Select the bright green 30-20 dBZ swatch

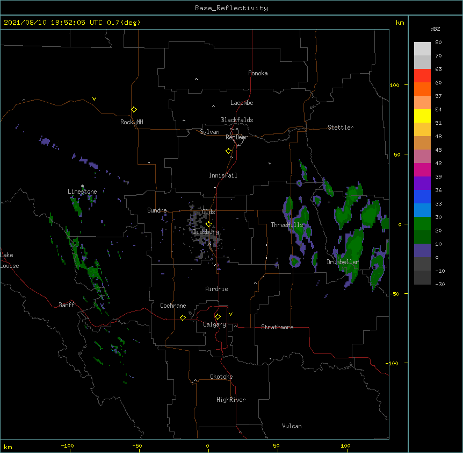point(422,224)
